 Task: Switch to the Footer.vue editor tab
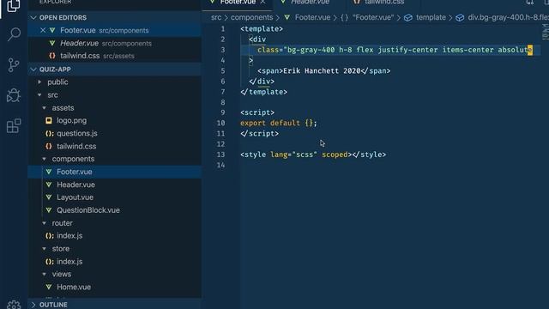coord(238,3)
